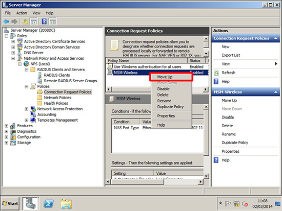This screenshot has height=211, width=282.
Task: Choose Properties in the context menu
Action: point(171,116)
